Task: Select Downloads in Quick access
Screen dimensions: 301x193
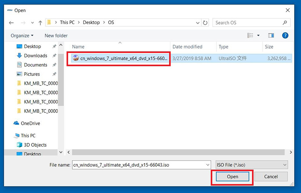Action: 35,56
